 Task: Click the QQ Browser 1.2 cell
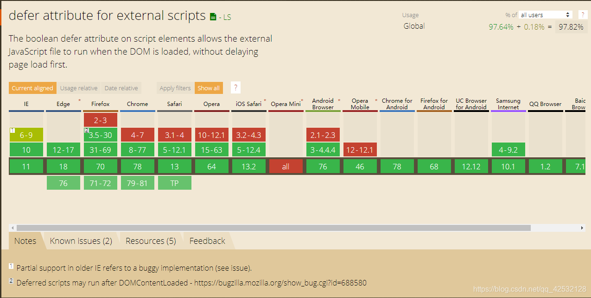(x=546, y=167)
